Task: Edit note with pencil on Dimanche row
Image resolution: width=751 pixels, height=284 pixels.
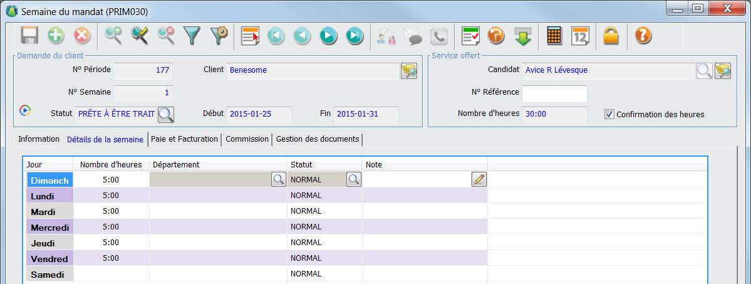Action: [x=479, y=180]
